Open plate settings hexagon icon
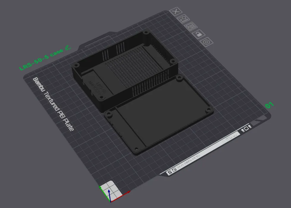Screen dimensions: 291x208 tap(206, 42)
